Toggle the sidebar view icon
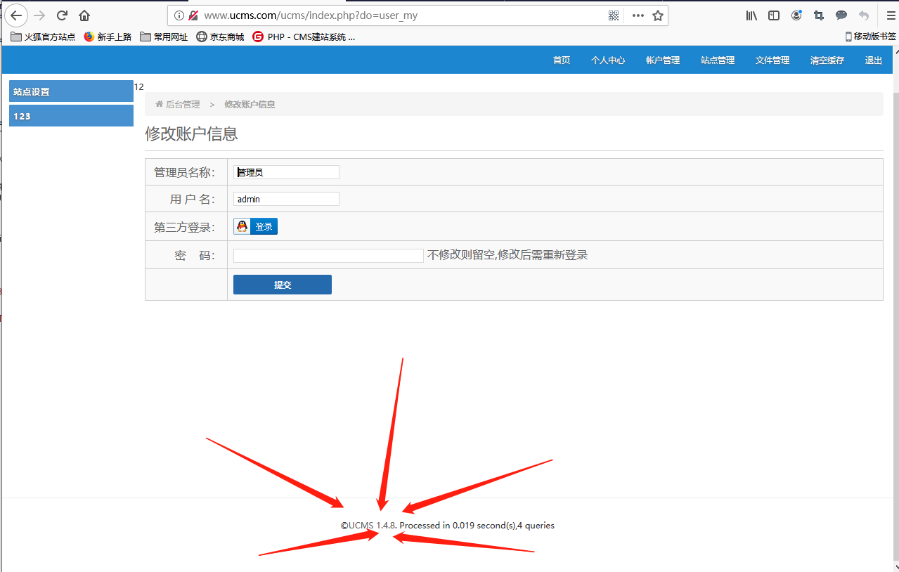This screenshot has width=899, height=572. tap(774, 15)
